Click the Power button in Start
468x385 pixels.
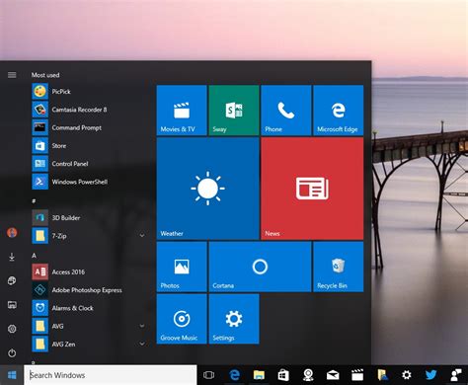12,352
